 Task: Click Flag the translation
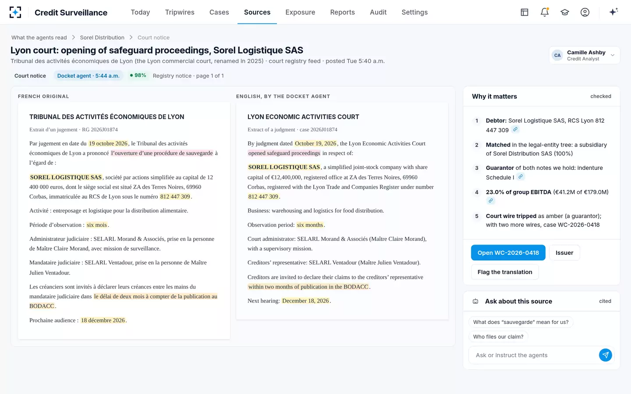(x=505, y=272)
